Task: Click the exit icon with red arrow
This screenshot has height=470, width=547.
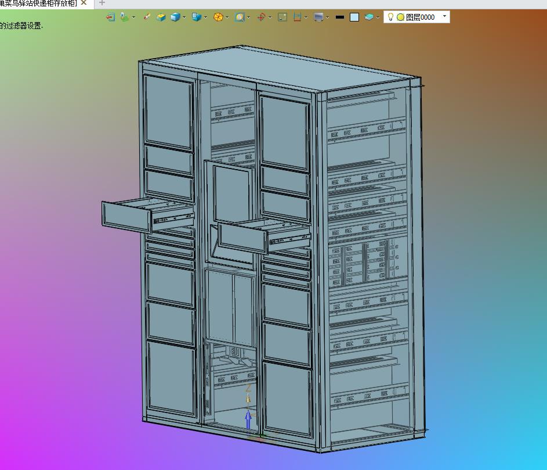Action: click(111, 17)
